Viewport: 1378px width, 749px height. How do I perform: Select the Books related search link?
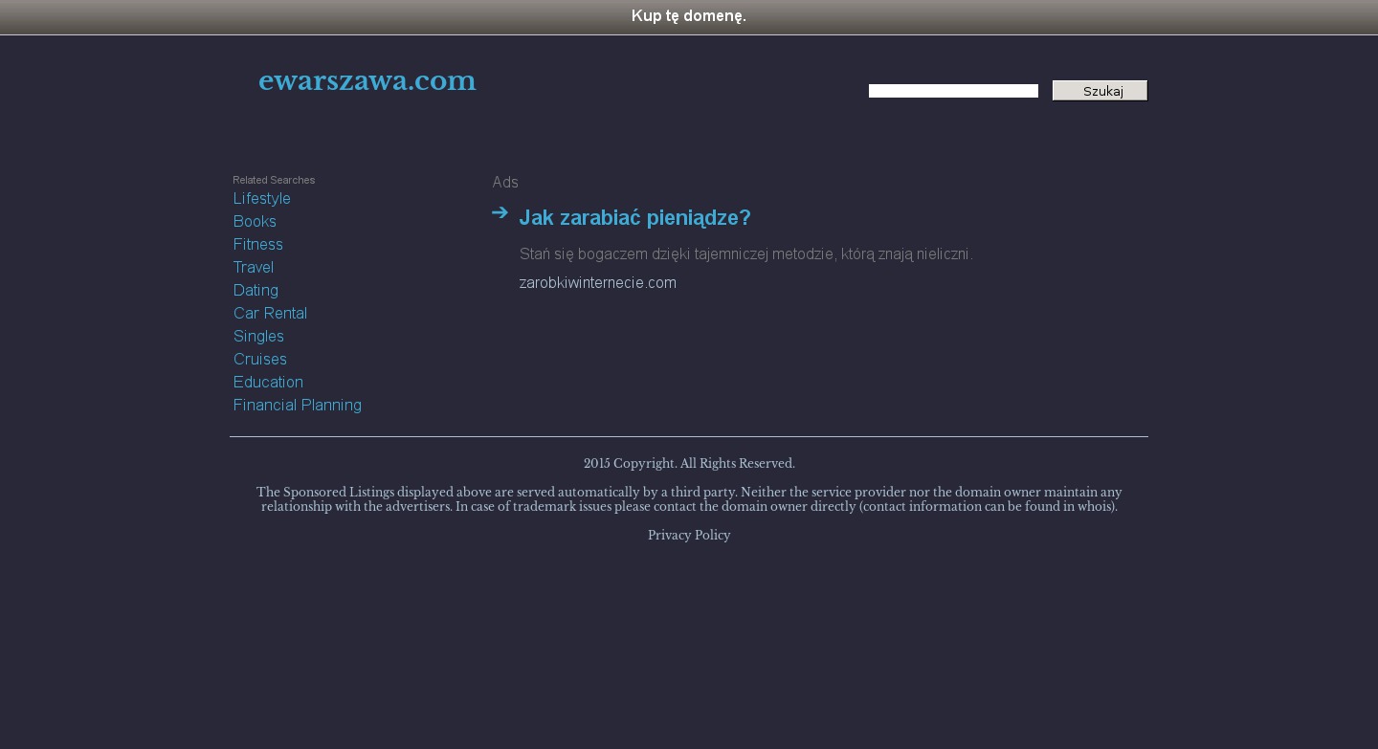[x=255, y=222]
